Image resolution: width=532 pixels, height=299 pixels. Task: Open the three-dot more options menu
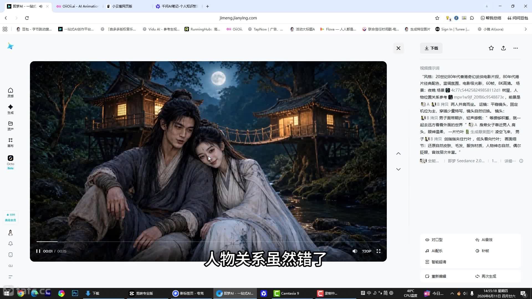516,48
